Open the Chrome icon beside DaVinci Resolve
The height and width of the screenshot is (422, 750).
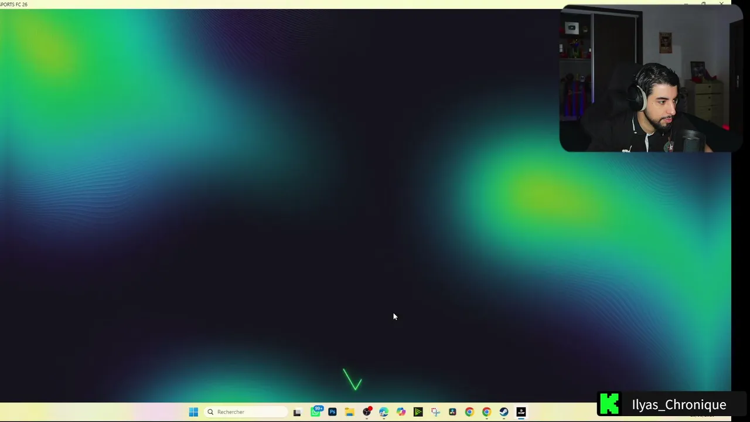469,412
